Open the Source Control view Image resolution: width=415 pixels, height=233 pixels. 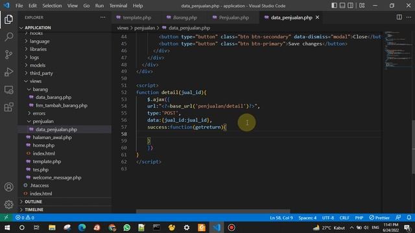[8, 54]
